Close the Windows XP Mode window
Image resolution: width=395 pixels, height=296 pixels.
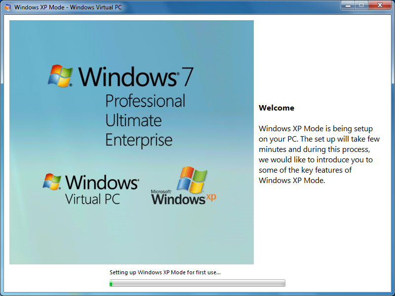380,5
